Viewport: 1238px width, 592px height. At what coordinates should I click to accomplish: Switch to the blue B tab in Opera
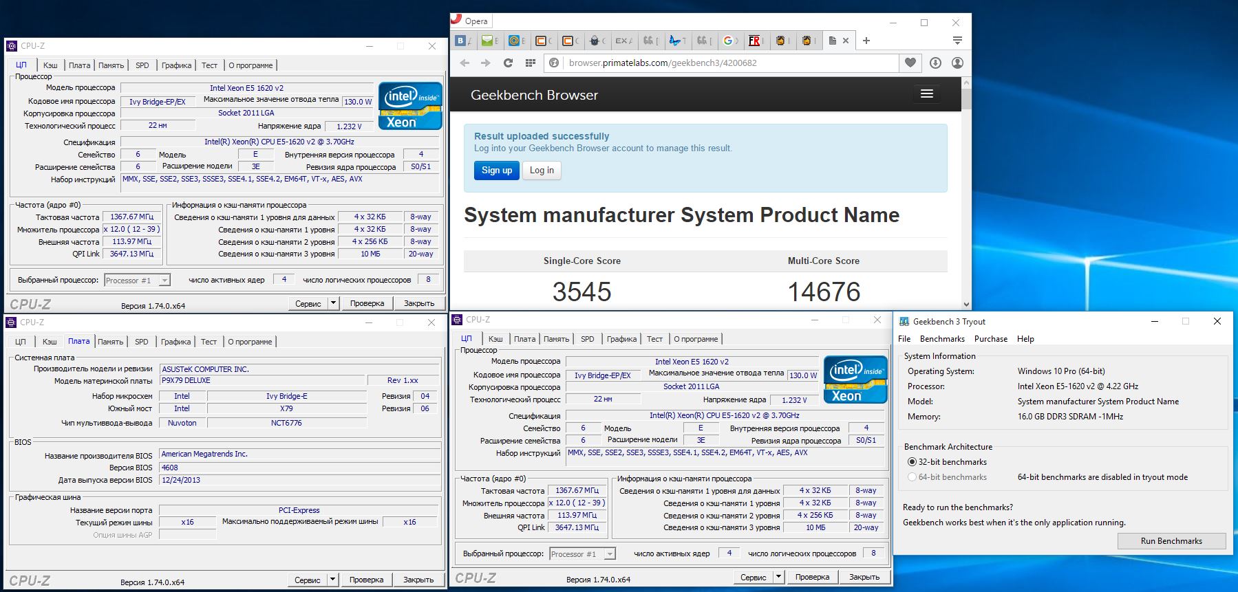(x=461, y=41)
